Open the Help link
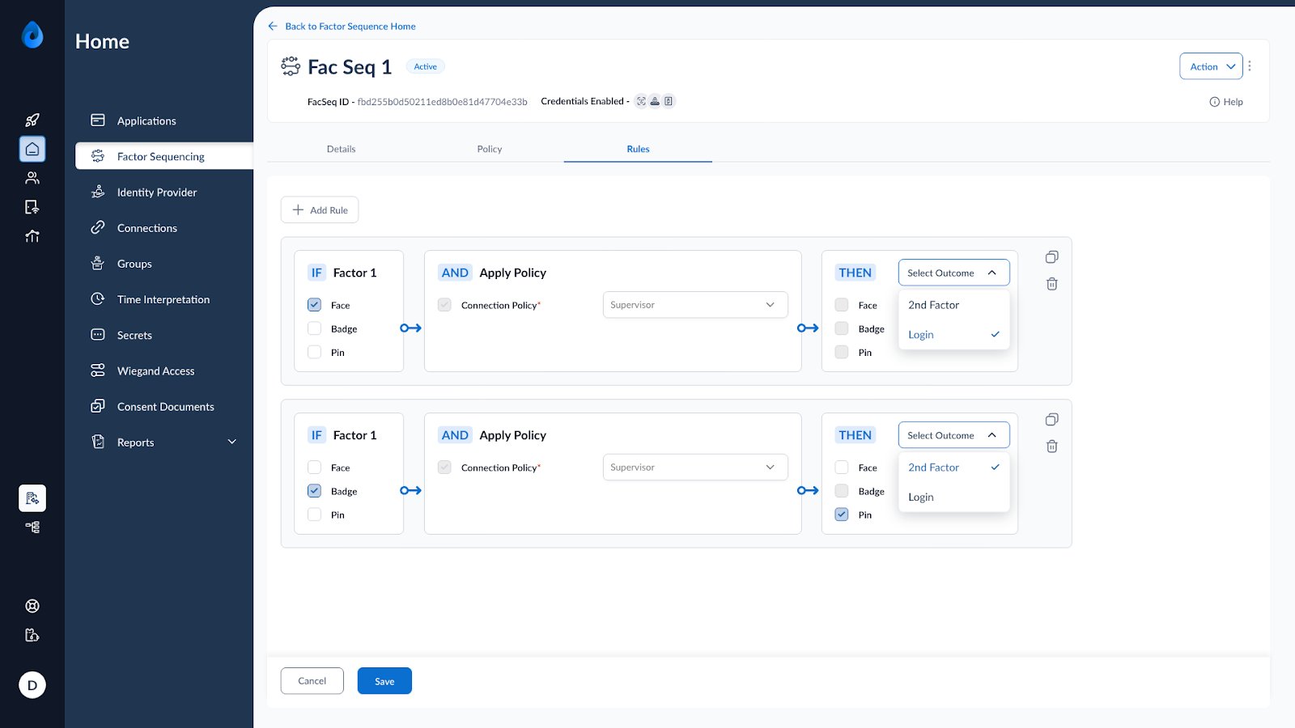 [1226, 102]
